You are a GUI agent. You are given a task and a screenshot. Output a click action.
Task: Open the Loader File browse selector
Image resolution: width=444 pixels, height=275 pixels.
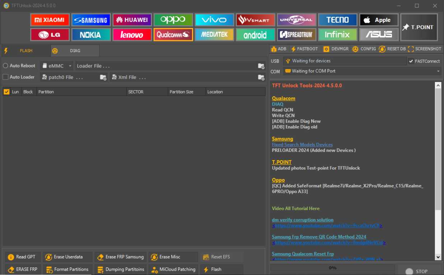click(261, 66)
